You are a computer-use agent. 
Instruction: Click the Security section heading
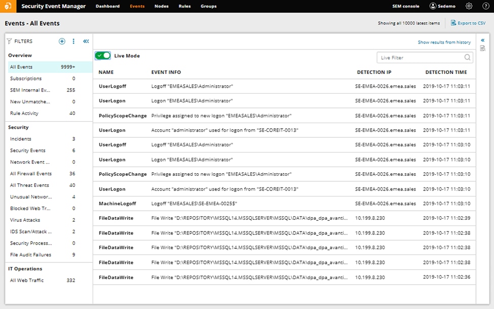(18, 127)
